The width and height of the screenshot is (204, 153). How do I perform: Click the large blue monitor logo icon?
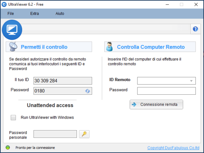(12, 30)
